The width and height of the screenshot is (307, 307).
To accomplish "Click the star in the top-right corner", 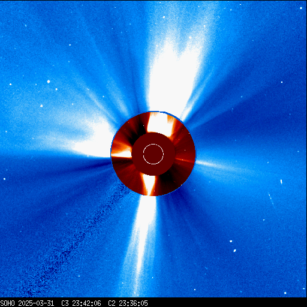I will coord(301,8).
